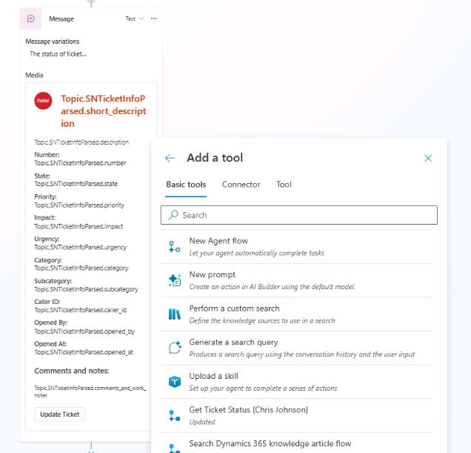Click the Message node chat icon

[x=30, y=19]
